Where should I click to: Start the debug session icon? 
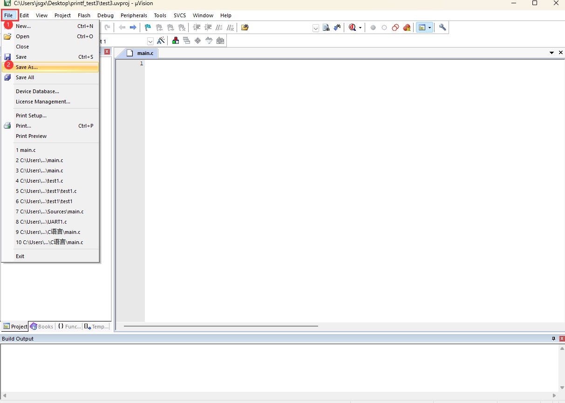click(x=353, y=27)
